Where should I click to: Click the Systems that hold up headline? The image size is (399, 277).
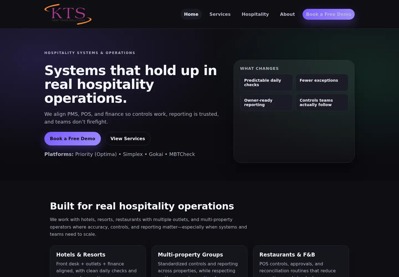[131, 84]
